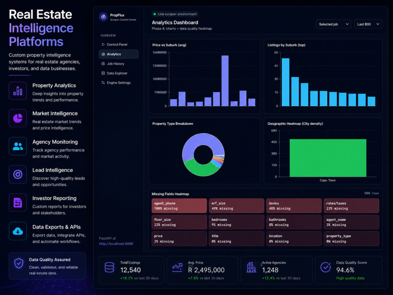Click the Cape Town axis label

pos(328,180)
